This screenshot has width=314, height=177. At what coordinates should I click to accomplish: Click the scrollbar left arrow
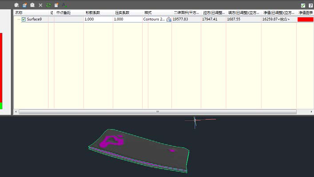click(x=16, y=112)
